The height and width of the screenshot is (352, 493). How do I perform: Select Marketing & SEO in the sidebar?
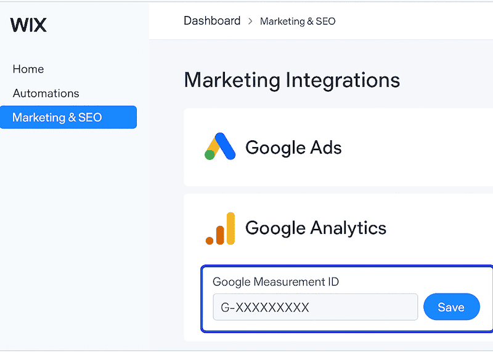pyautogui.click(x=68, y=117)
